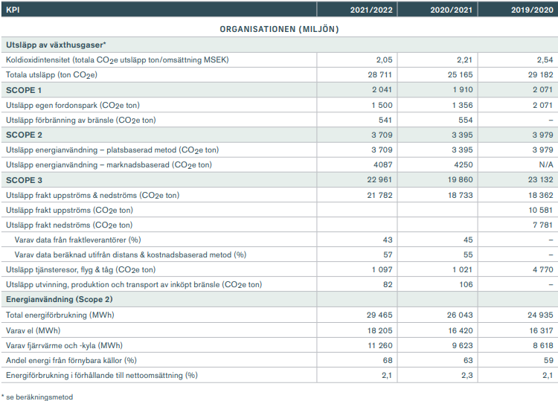Select the SCOPE 2 row heading
The image size is (558, 401).
[x=24, y=135]
